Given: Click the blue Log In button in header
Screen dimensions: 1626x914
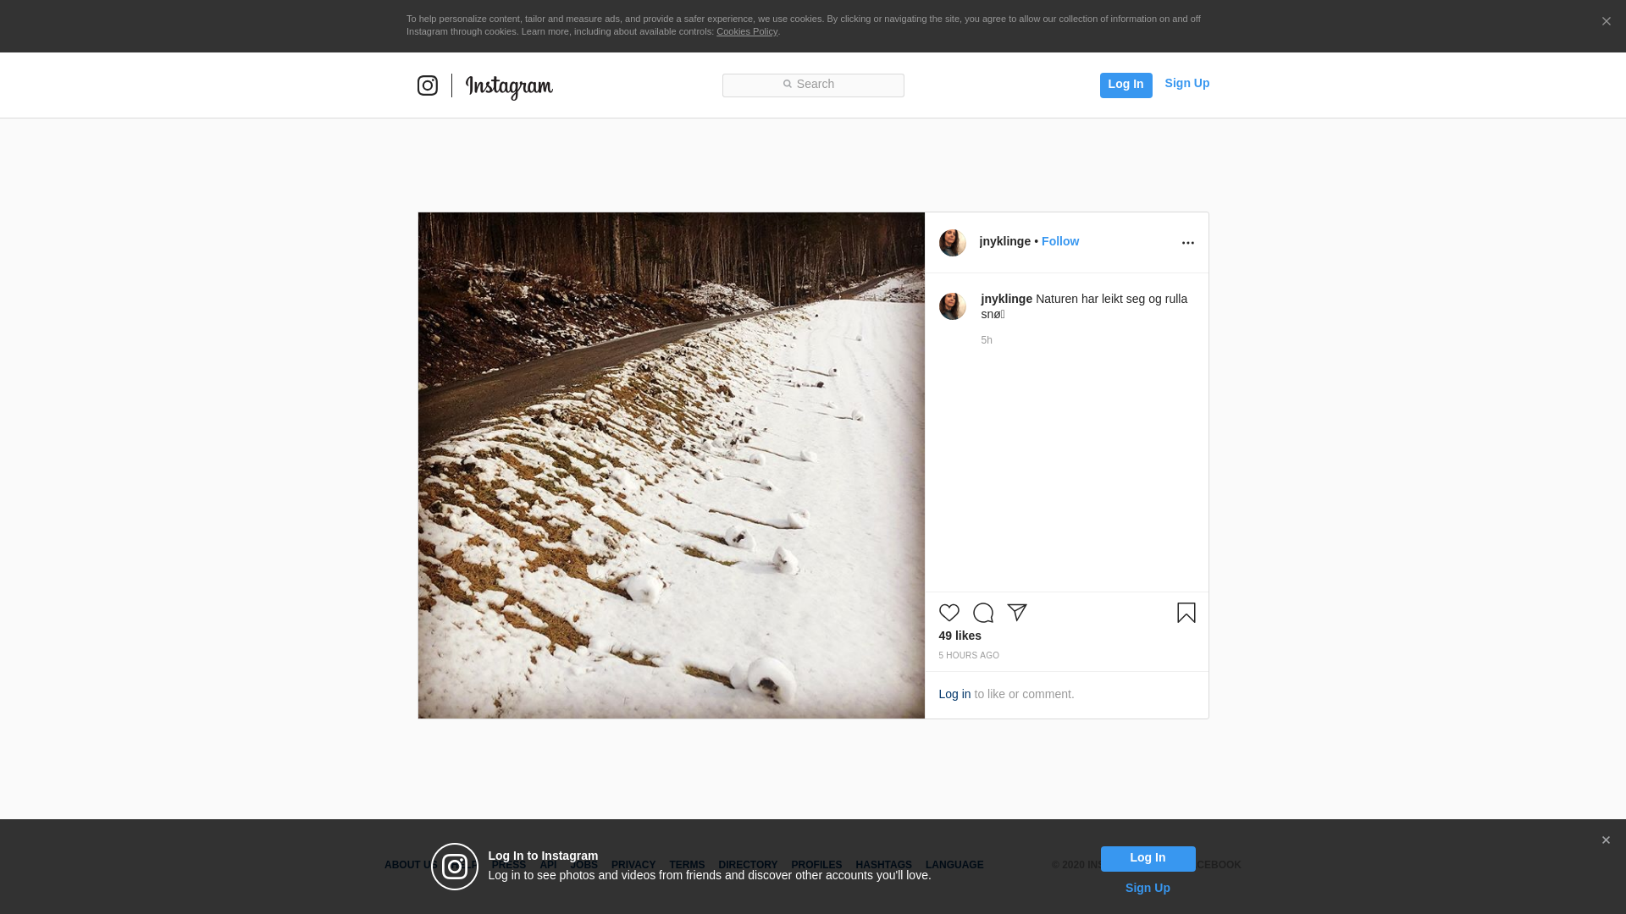Looking at the screenshot, I should click(x=1125, y=85).
